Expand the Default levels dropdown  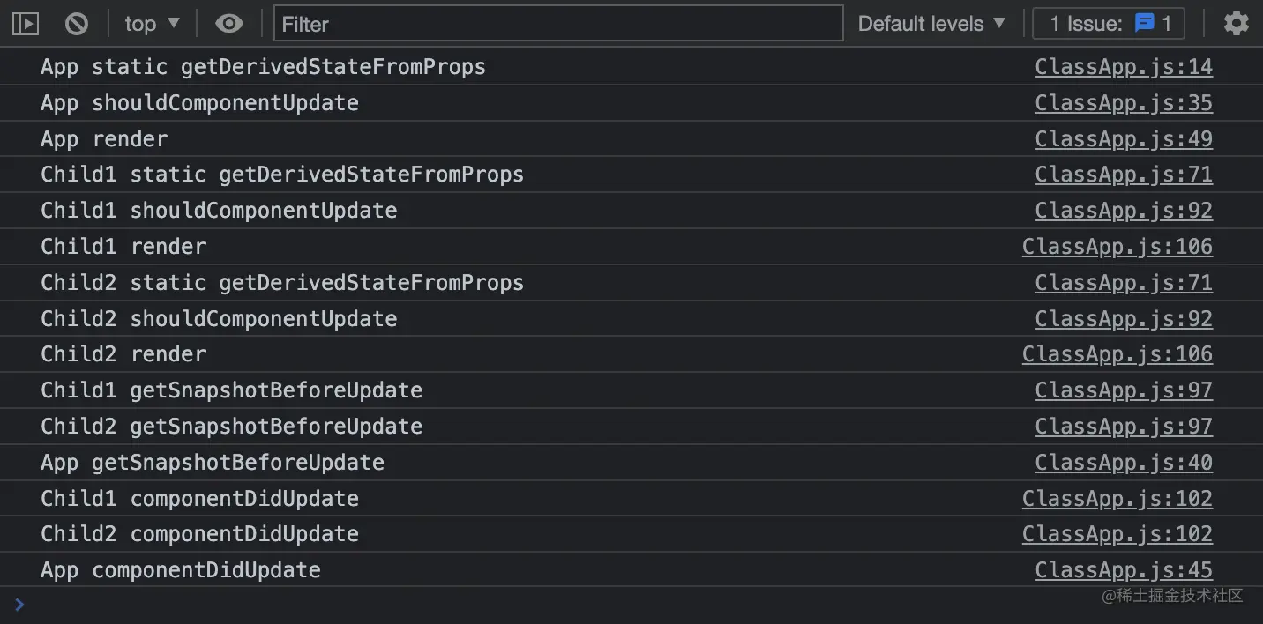click(x=931, y=24)
